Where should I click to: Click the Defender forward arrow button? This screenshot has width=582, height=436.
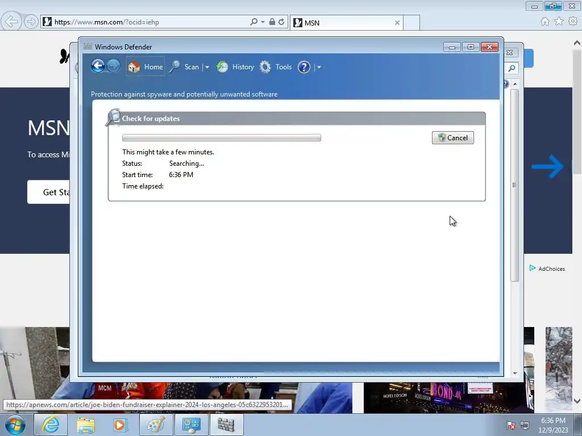coord(113,66)
